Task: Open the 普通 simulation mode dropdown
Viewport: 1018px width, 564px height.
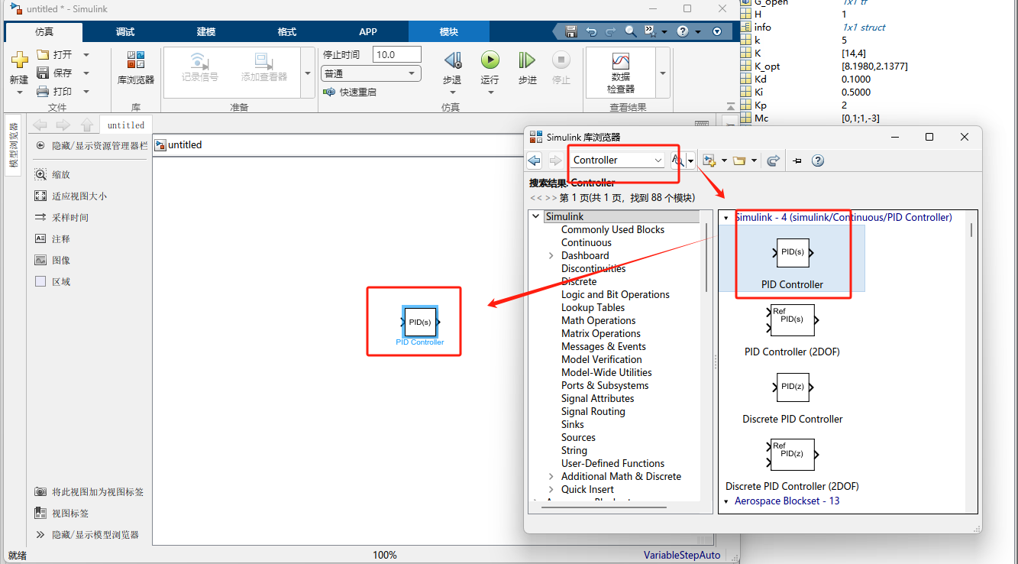Action: pyautogui.click(x=412, y=73)
